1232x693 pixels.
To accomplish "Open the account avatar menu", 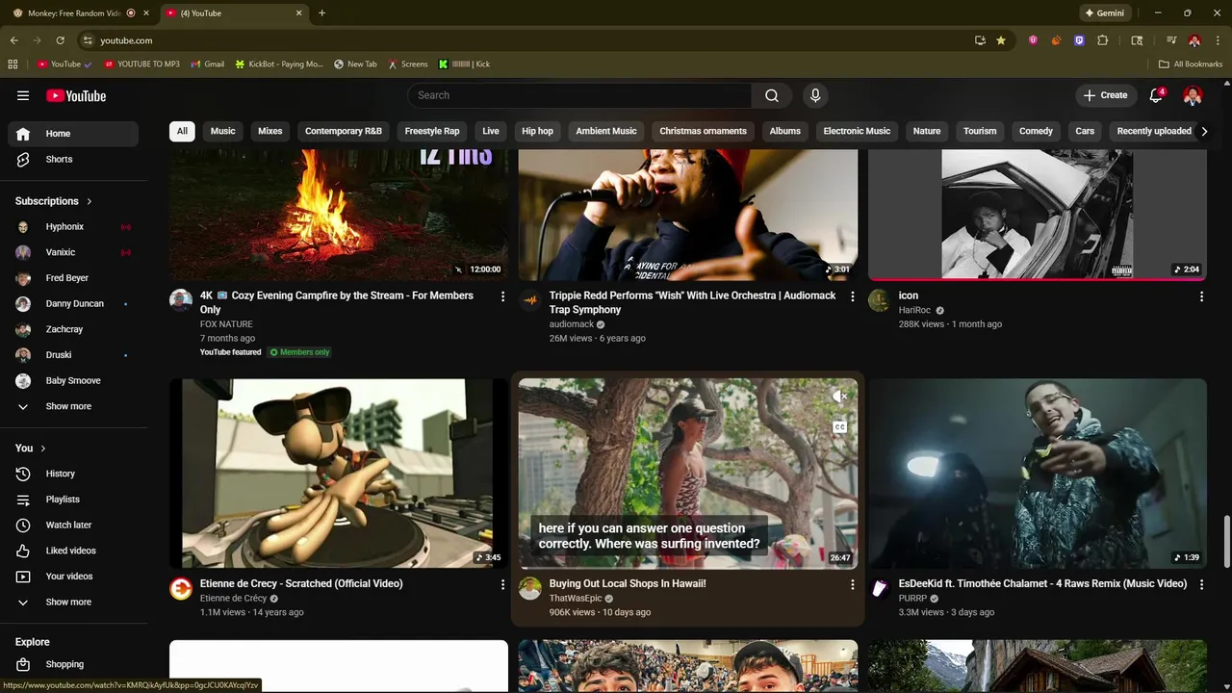I will click(1193, 95).
